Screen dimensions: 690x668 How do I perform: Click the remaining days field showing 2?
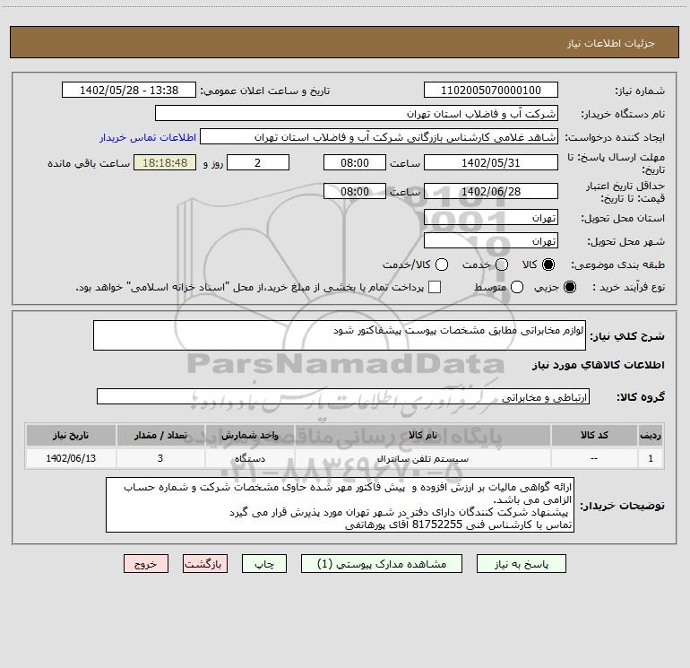(258, 162)
